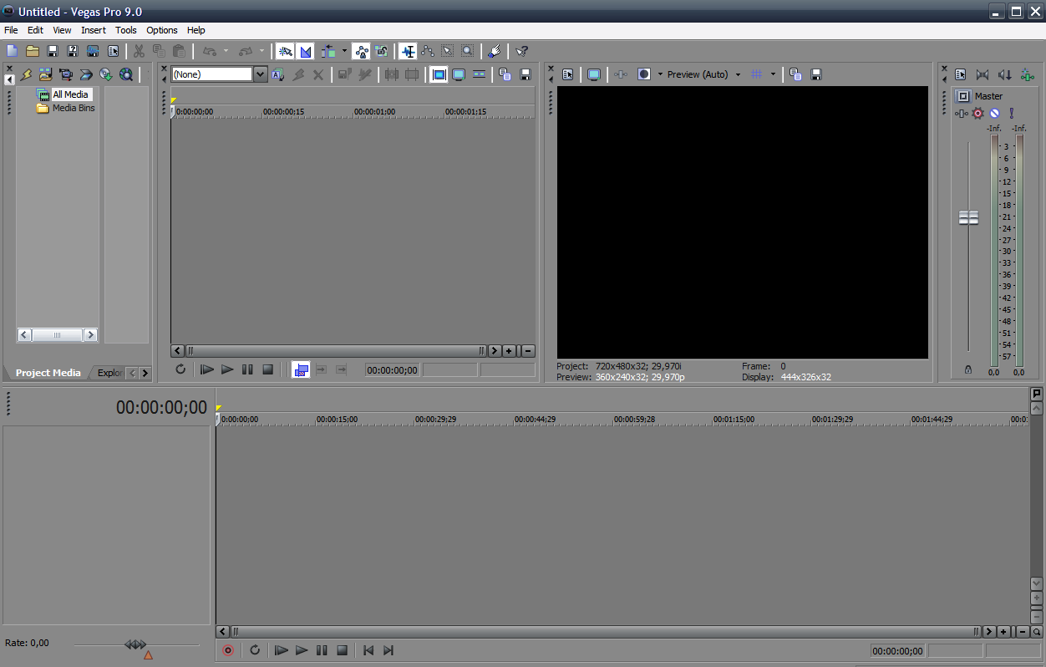Select the Zoom Edit tool
This screenshot has height=667, width=1046.
click(468, 51)
